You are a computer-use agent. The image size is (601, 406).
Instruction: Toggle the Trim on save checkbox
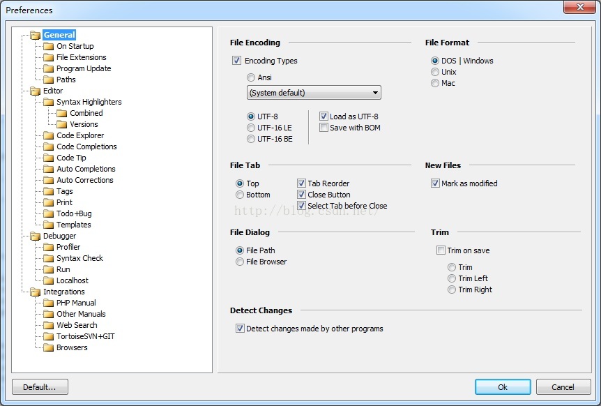pos(441,250)
